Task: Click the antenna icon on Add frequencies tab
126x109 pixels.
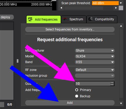Action: 30,19
